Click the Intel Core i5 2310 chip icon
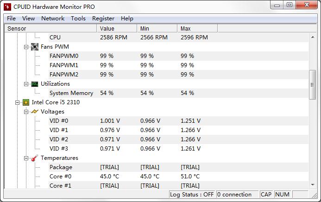321x202 pixels. pos(26,102)
